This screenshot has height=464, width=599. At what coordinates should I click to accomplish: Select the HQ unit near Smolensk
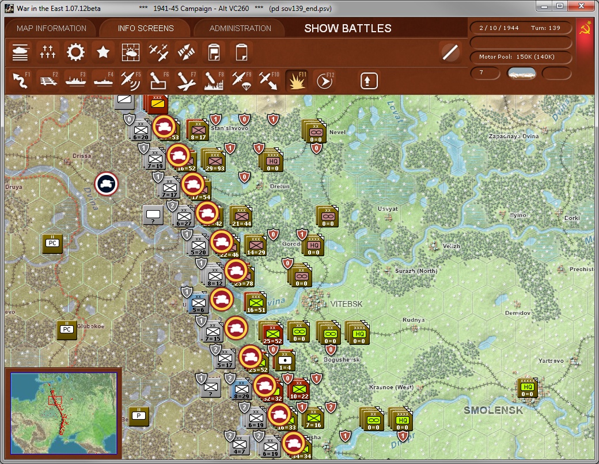pos(527,389)
